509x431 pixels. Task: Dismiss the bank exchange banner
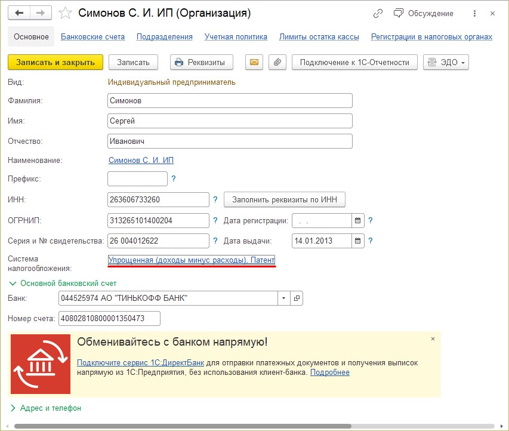click(433, 338)
